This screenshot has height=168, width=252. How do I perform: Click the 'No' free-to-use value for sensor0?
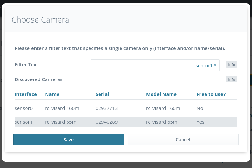pyautogui.click(x=200, y=108)
